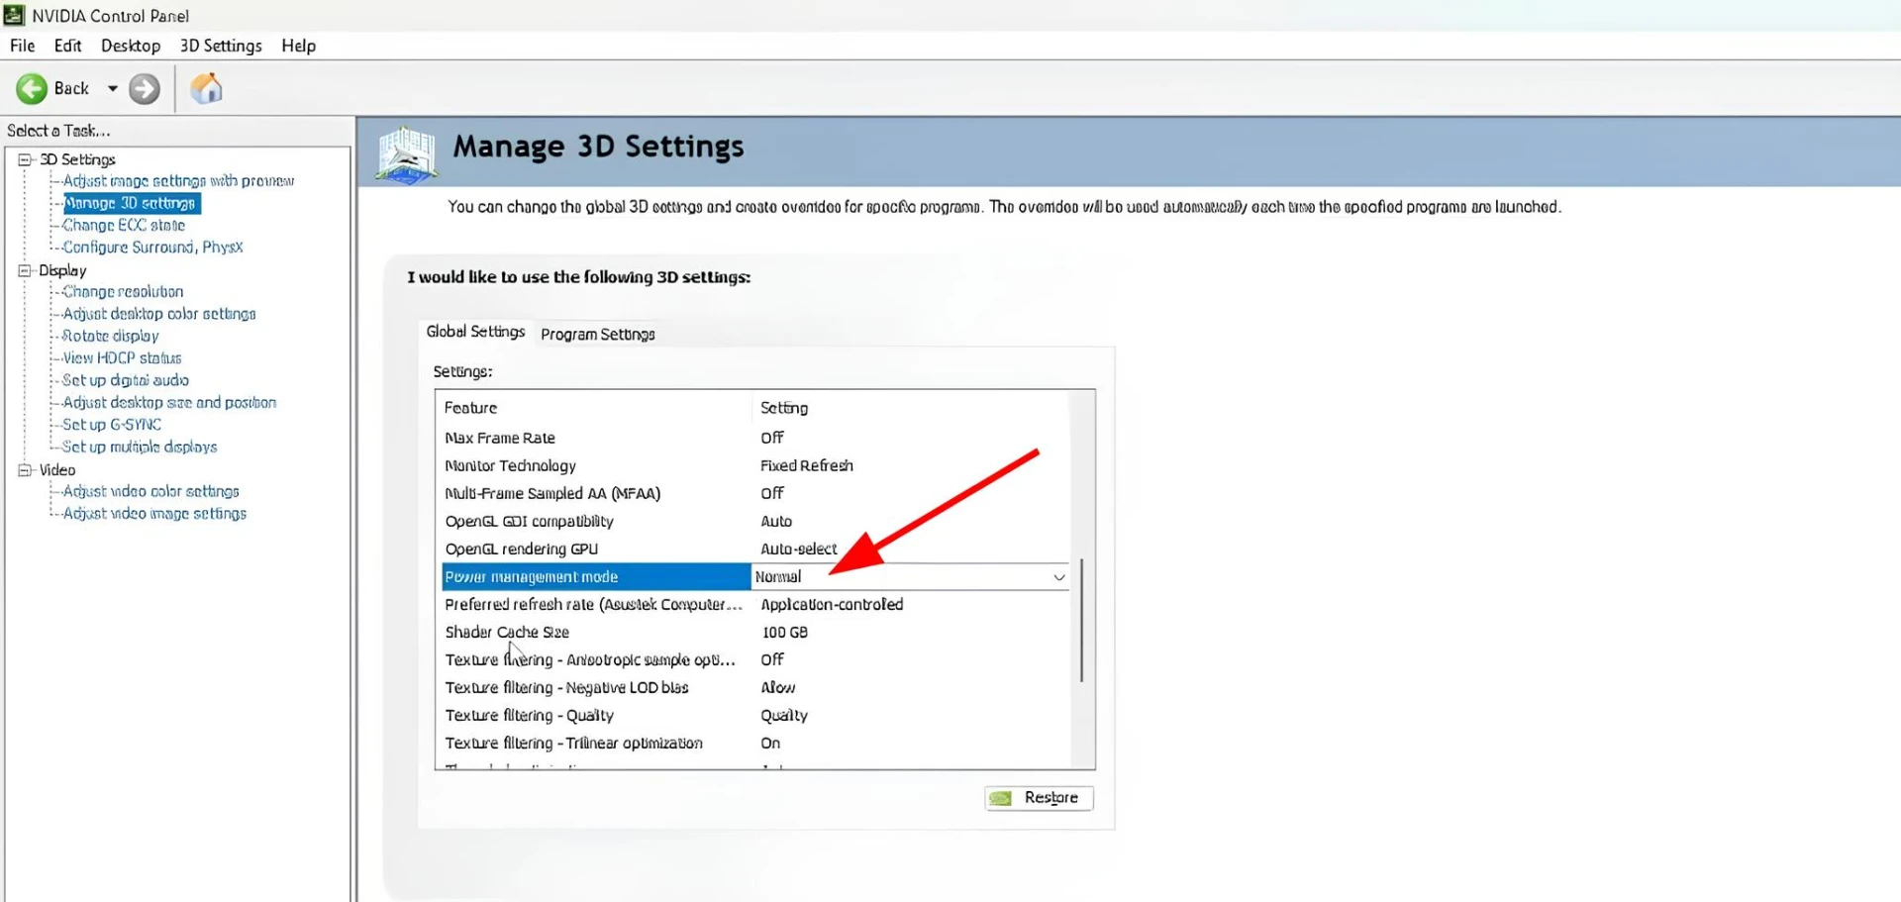Open the Desktop menu
The image size is (1901, 902).
131,46
